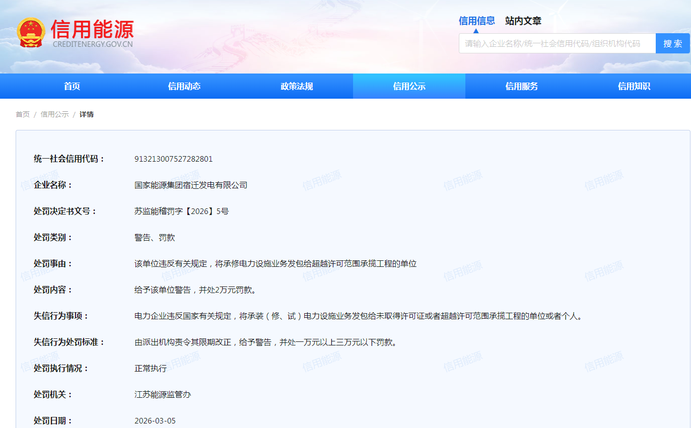691x428 pixels.
Task: Focus the enterprise name search input
Action: tap(557, 43)
